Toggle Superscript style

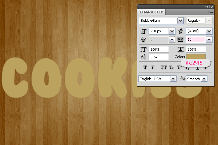[x=179, y=67]
